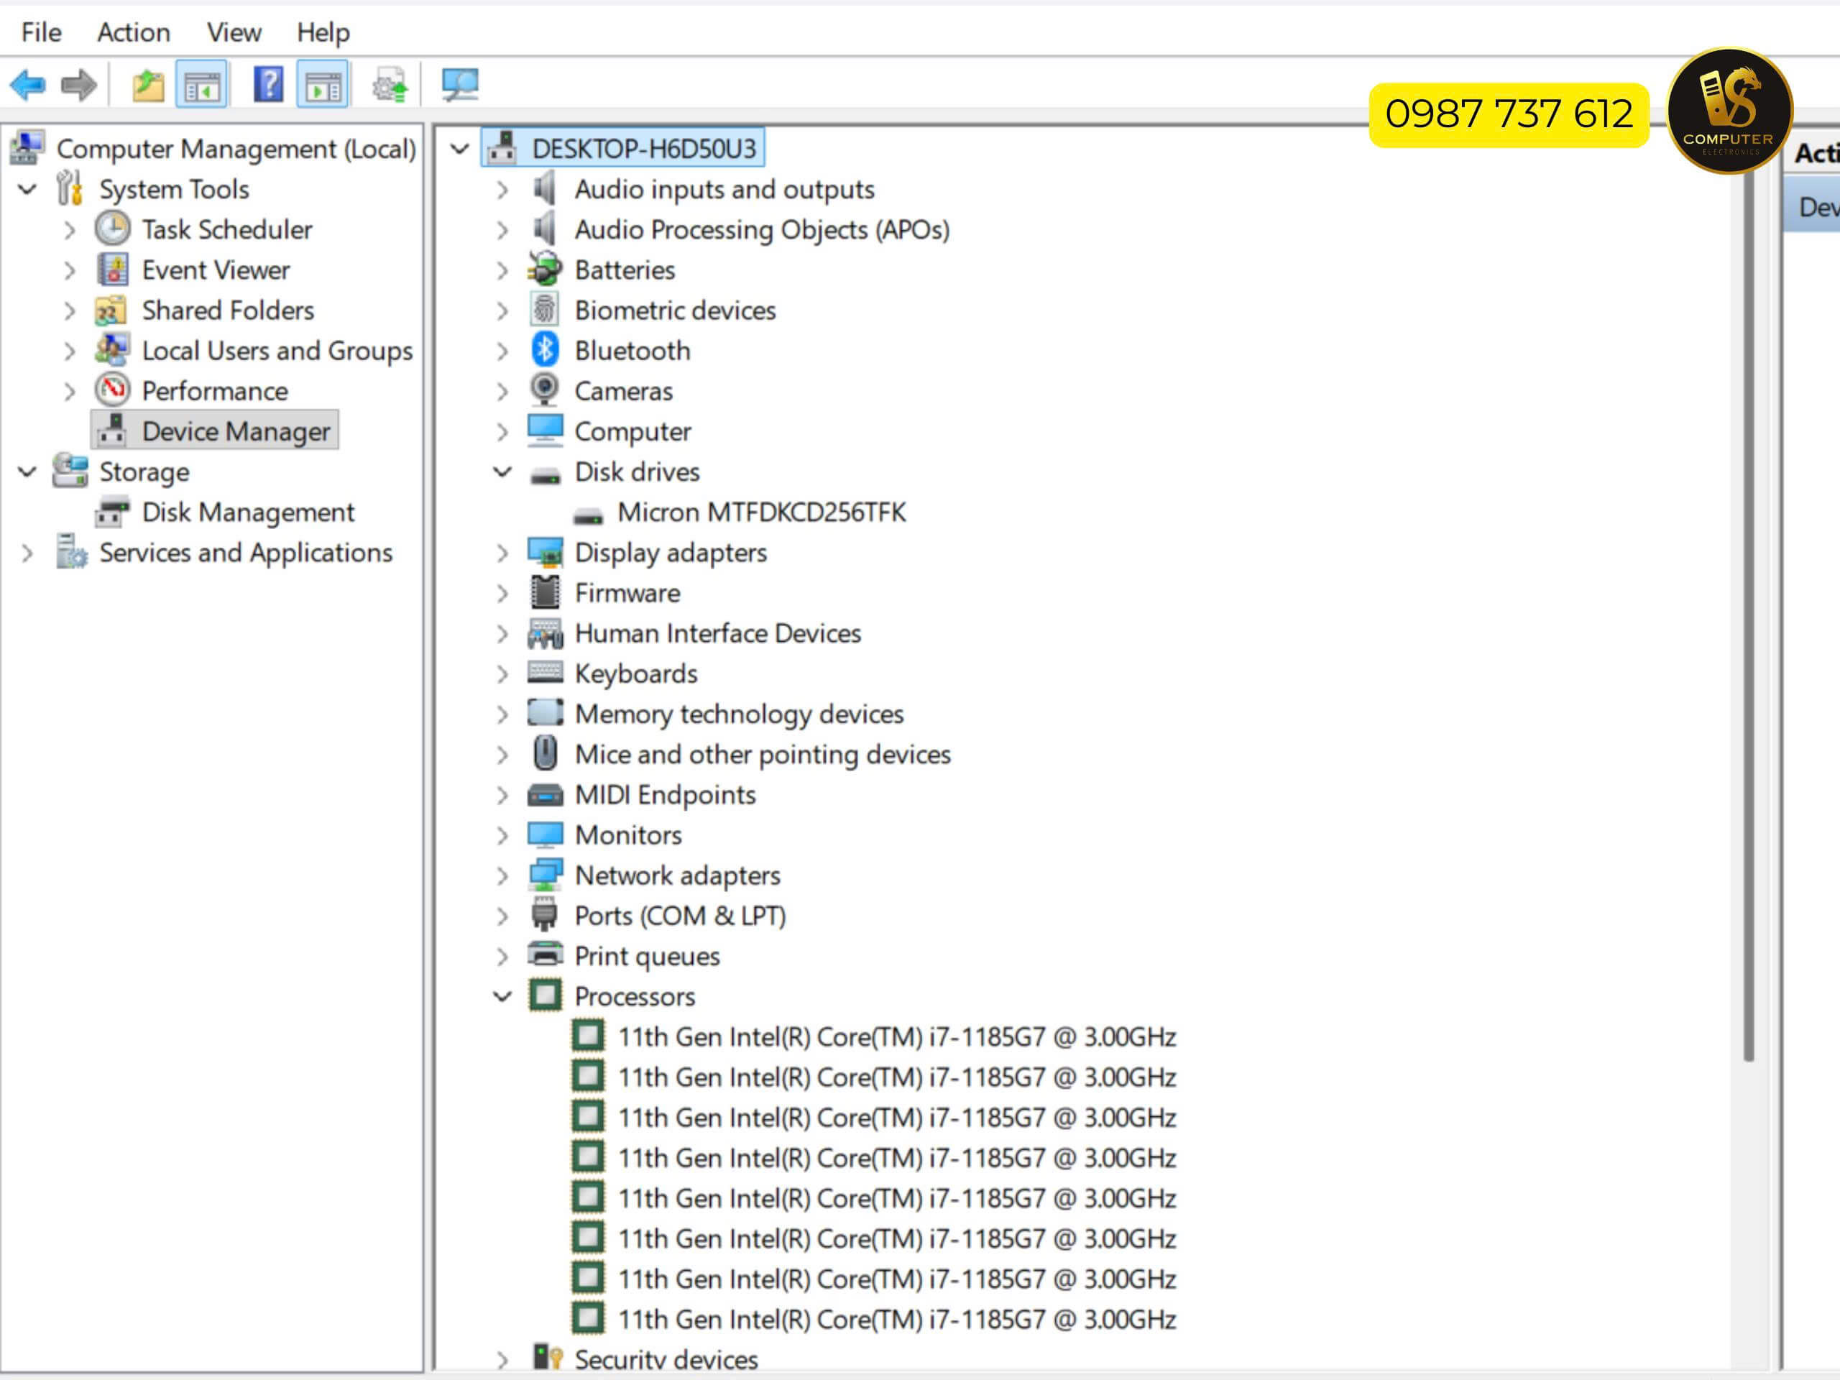Screen dimensions: 1840x1380
Task: Expand the MIDI Endpoints category
Action: [502, 795]
